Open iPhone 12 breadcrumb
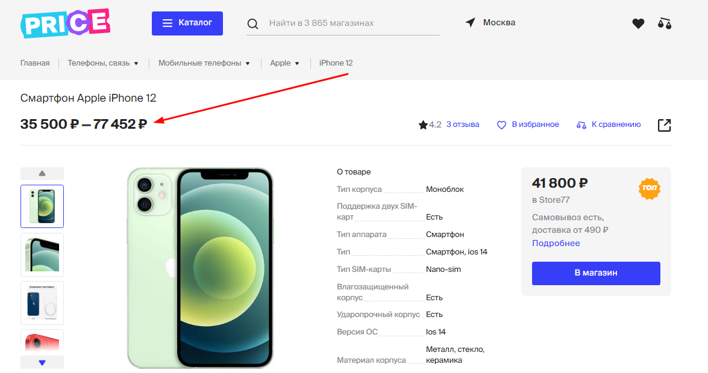708x373 pixels. click(x=336, y=63)
